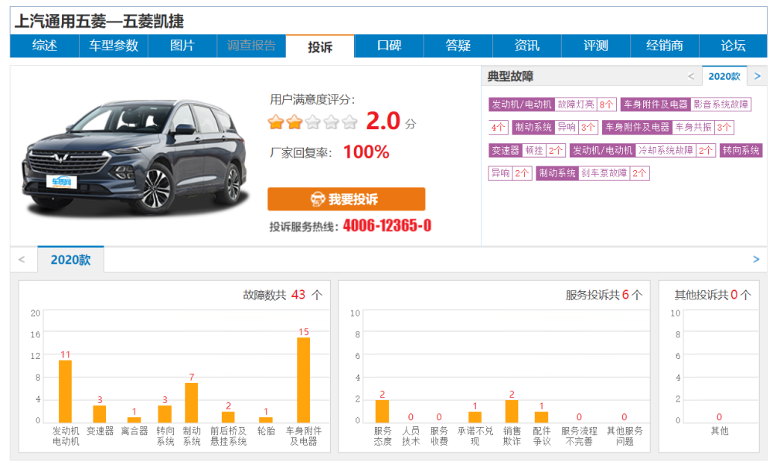The image size is (773, 465).
Task: Click the 发动机电动机 bar with 11
Action: point(65,391)
